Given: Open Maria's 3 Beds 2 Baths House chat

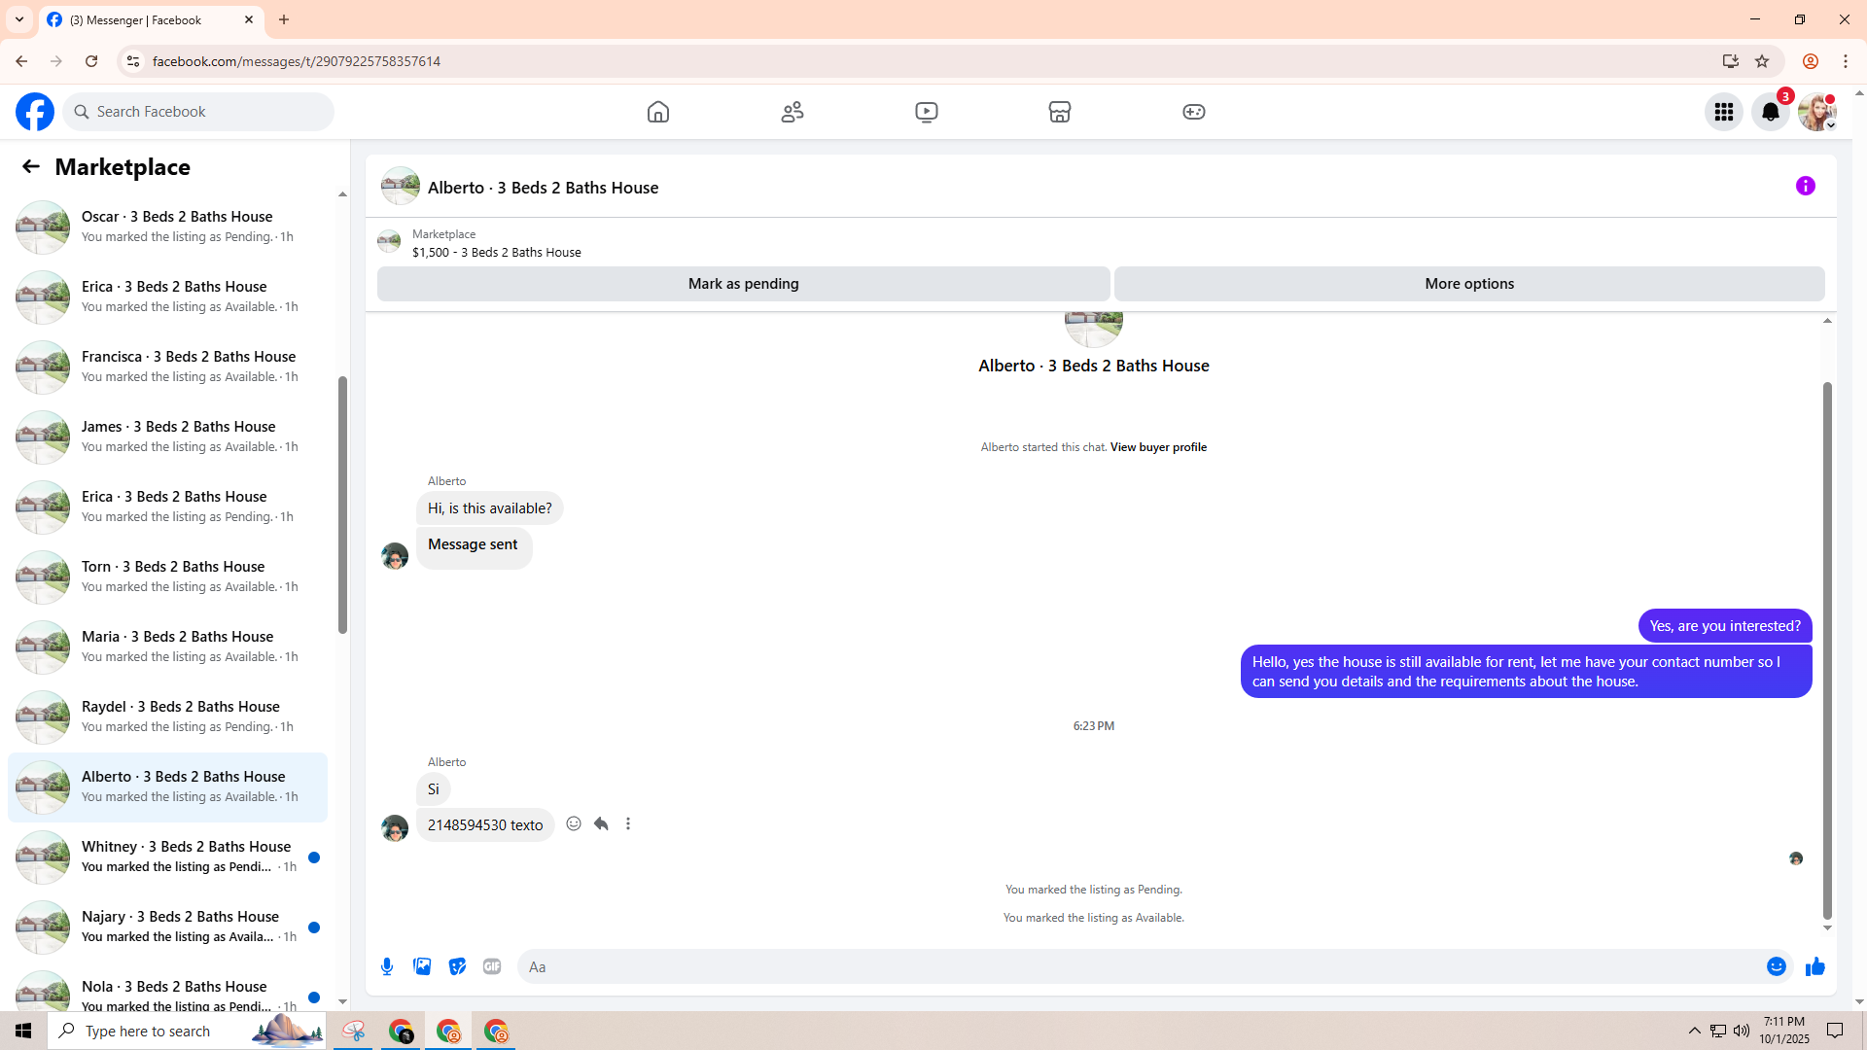Looking at the screenshot, I should [167, 647].
